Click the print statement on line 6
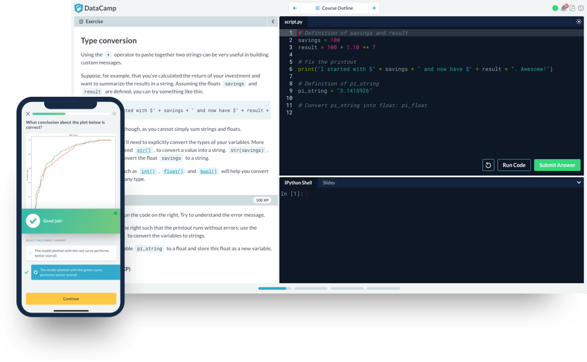This screenshot has width=587, height=362. 425,69
